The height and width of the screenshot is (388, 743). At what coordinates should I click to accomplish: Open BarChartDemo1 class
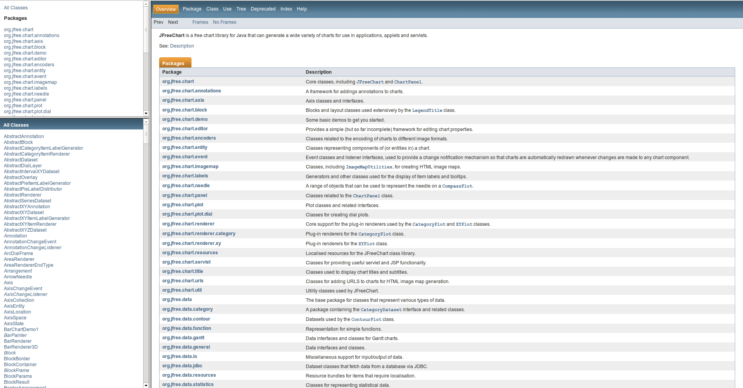pyautogui.click(x=21, y=330)
